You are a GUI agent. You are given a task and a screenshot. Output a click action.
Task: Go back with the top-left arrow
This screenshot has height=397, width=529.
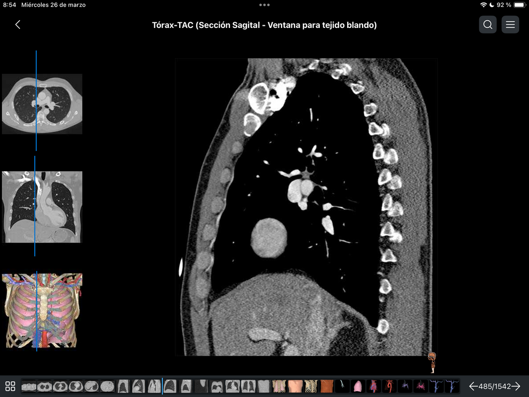click(x=18, y=25)
